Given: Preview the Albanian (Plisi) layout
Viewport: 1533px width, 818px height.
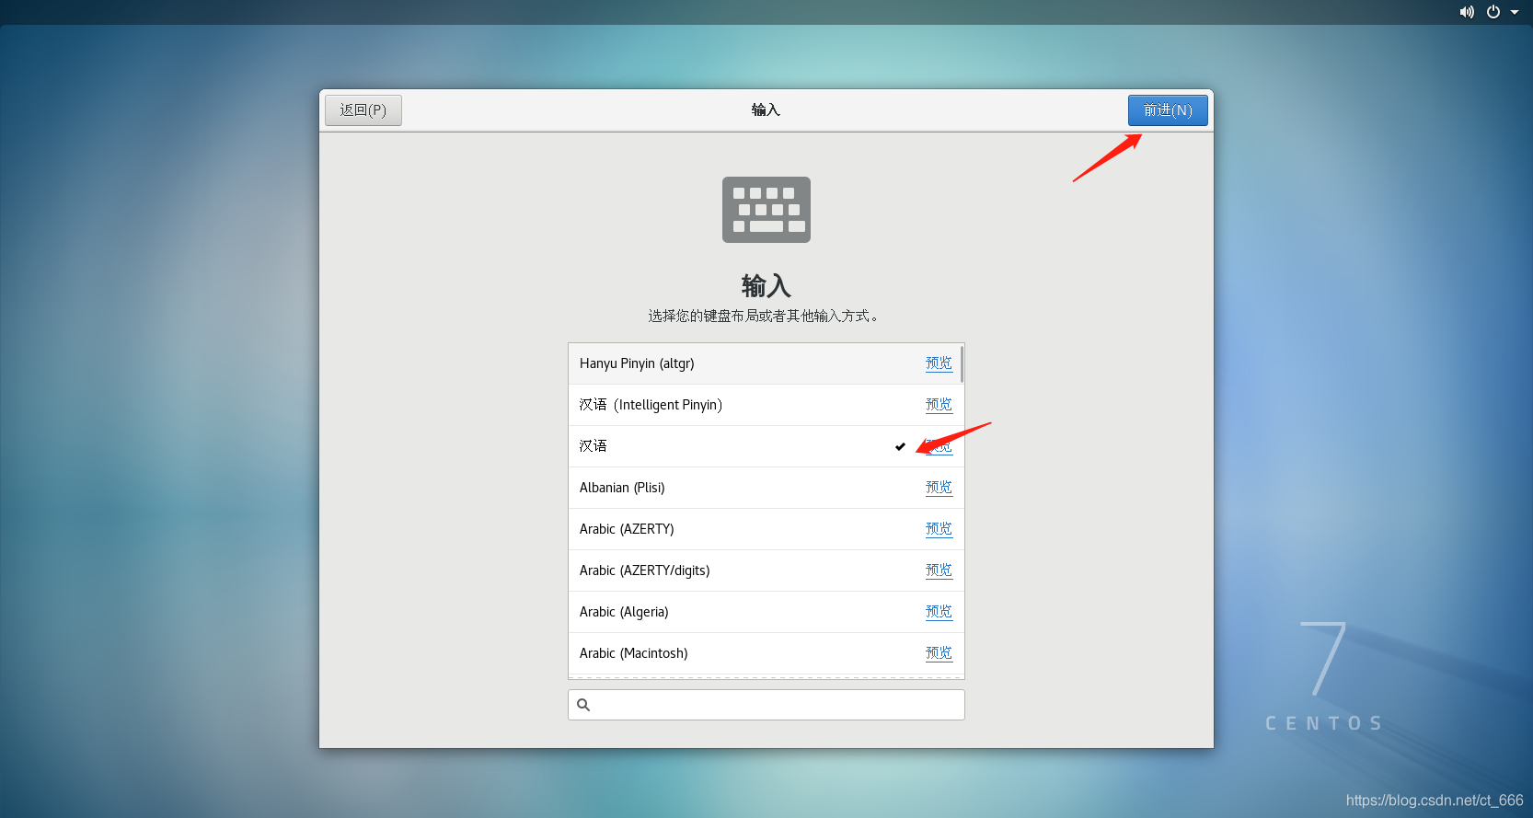Looking at the screenshot, I should point(939,488).
